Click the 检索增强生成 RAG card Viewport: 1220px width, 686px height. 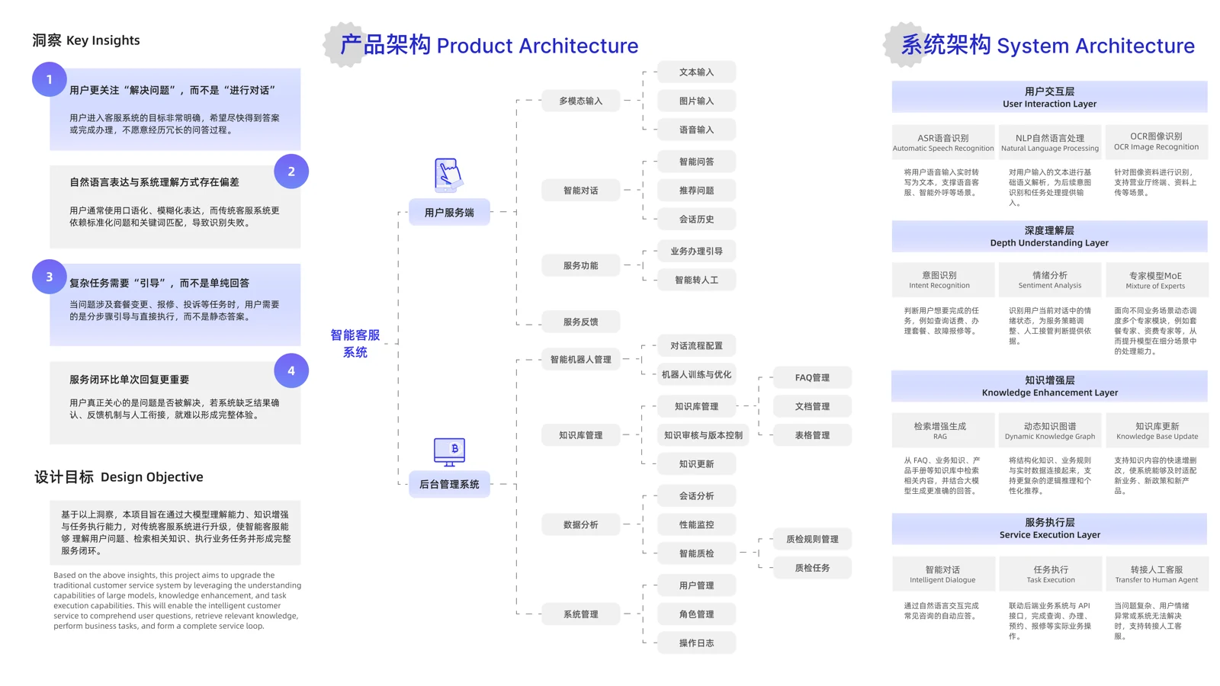(x=943, y=431)
